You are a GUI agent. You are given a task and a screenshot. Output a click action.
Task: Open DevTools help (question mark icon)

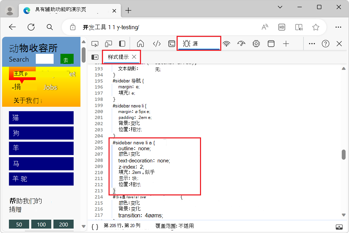tap(326, 43)
